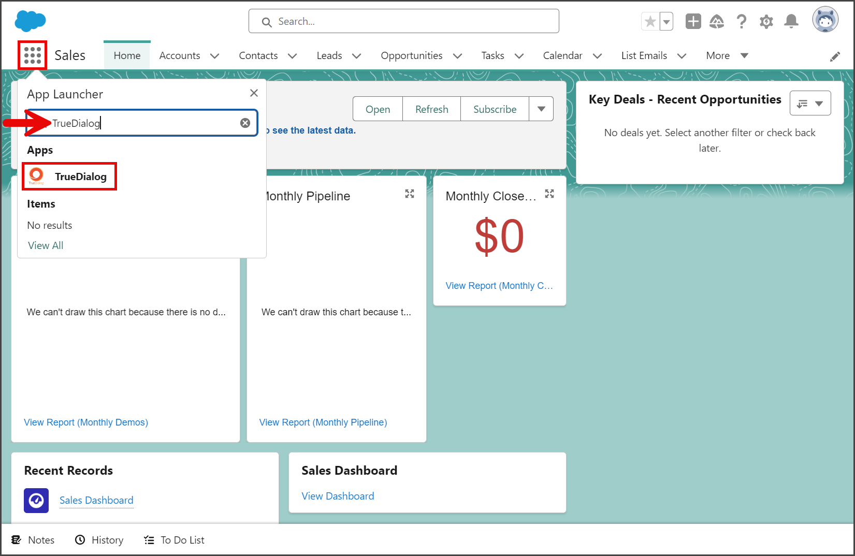Open the Help question mark icon
Image resolution: width=855 pixels, height=556 pixels.
pos(742,21)
